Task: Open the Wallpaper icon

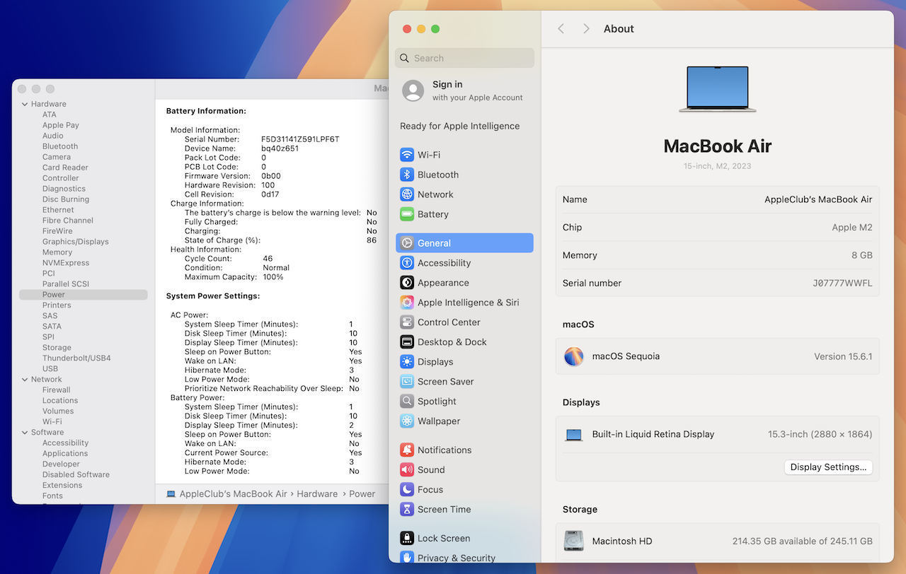Action: click(407, 421)
